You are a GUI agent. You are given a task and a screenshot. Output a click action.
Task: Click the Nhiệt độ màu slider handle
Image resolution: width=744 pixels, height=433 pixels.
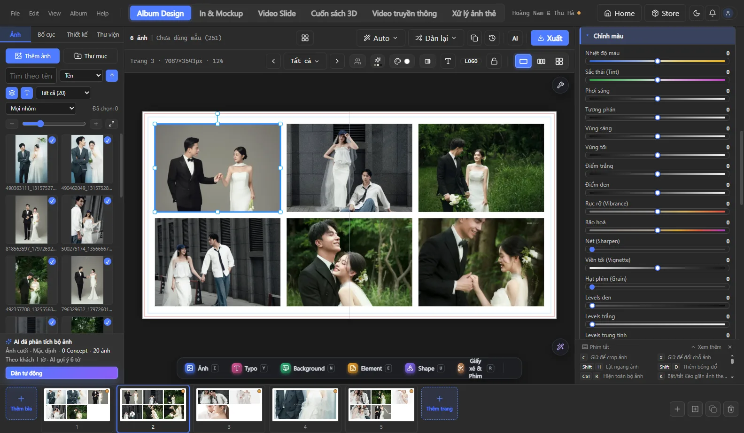pyautogui.click(x=658, y=61)
